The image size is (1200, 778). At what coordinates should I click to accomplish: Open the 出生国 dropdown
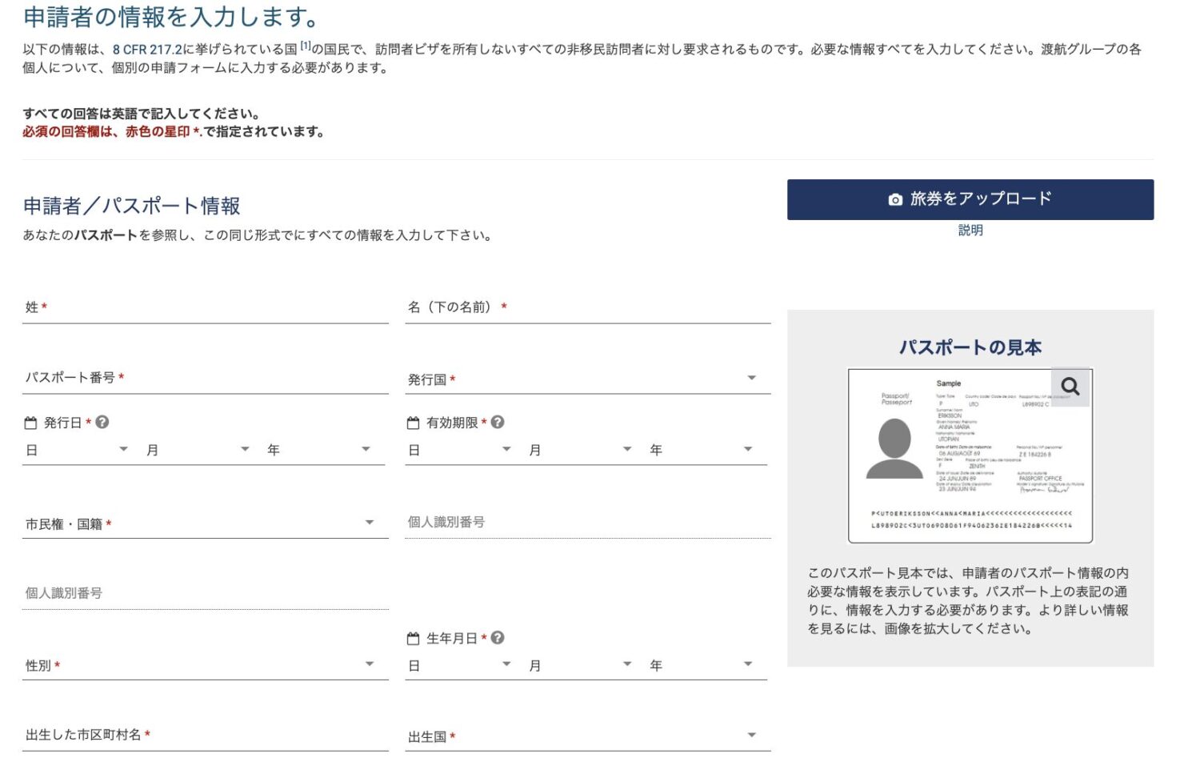click(x=587, y=736)
